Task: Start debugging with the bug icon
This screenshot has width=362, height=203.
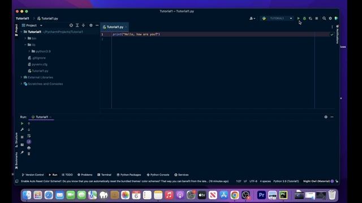Action: (x=304, y=19)
